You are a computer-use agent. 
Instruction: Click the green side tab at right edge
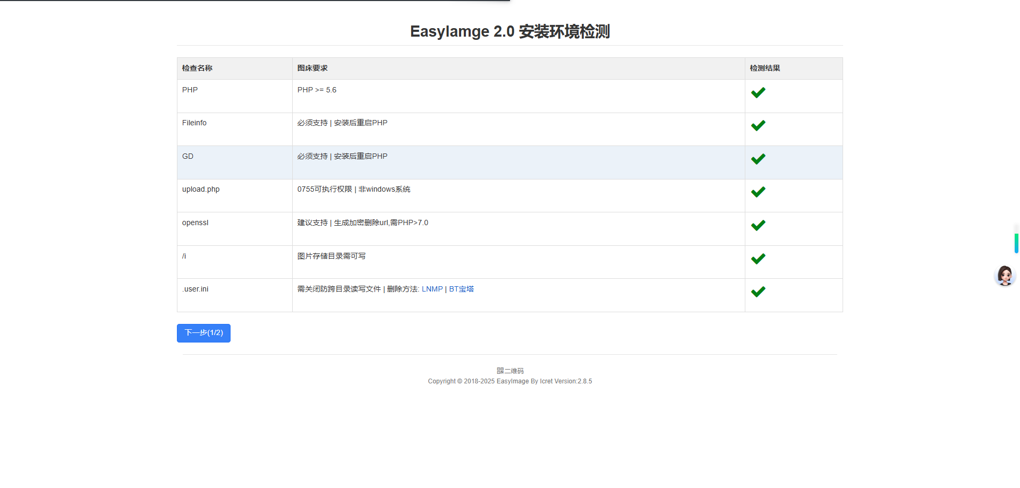1016,243
